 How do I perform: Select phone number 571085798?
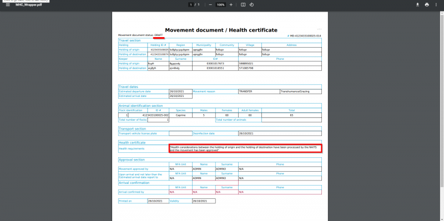[246, 68]
